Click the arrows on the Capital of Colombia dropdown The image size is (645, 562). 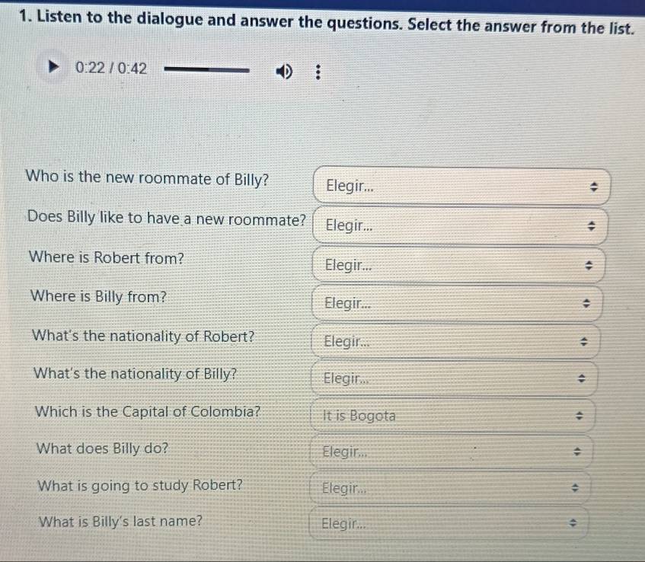click(578, 417)
